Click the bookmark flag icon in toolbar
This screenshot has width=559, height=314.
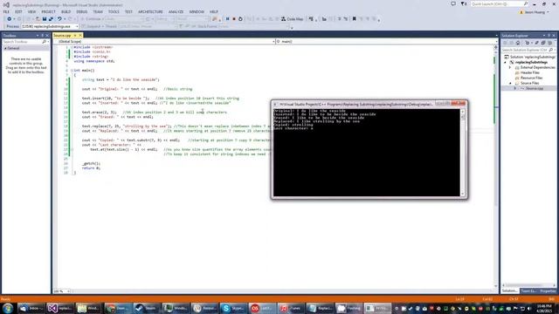pos(354,19)
